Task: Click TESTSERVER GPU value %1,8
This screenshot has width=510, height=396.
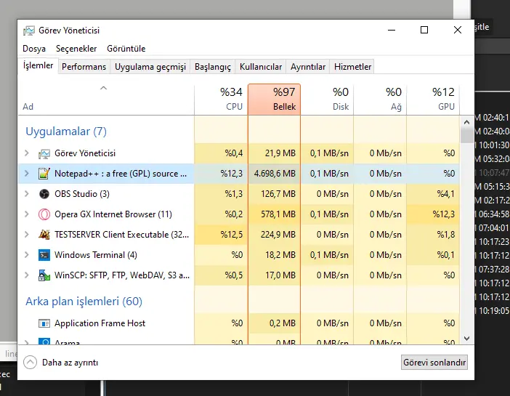Action: pyautogui.click(x=446, y=235)
